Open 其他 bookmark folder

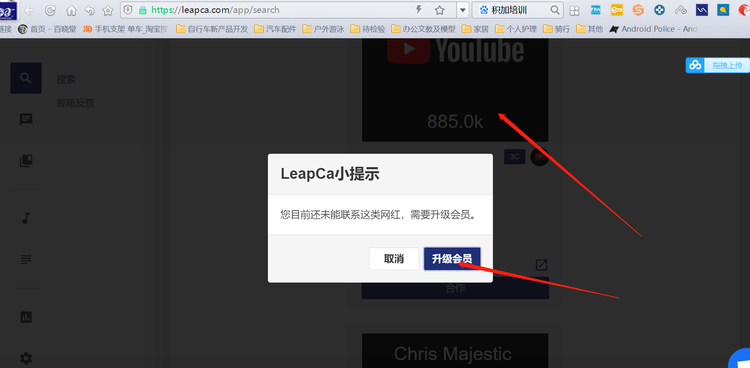coord(590,29)
